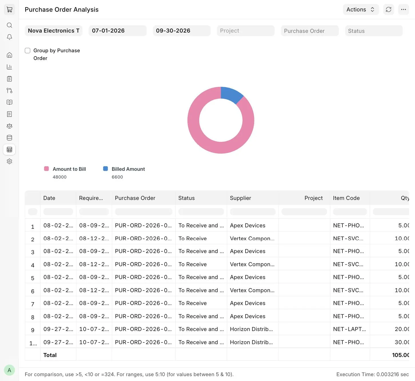Viewport: 415px width, 381px height.
Task: Open settings via the gear icon
Action: (9, 161)
